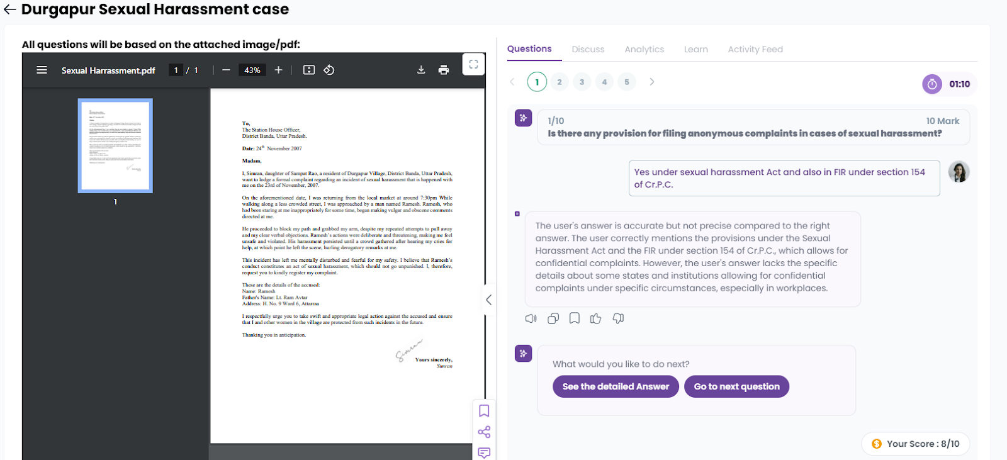
Task: Click Go to next question button
Action: tap(736, 386)
